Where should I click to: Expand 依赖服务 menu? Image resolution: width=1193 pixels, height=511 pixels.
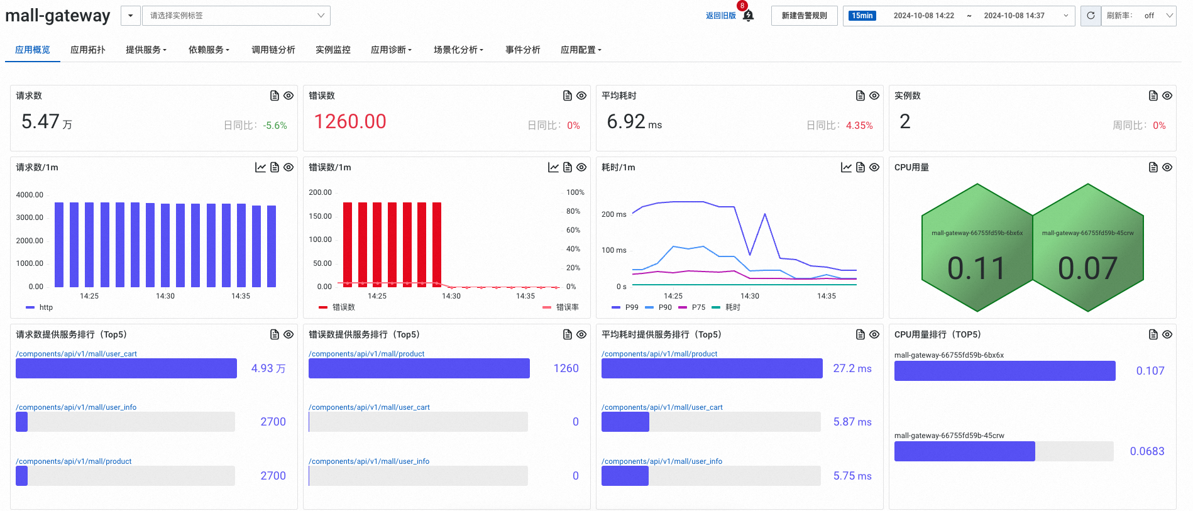[x=209, y=50]
